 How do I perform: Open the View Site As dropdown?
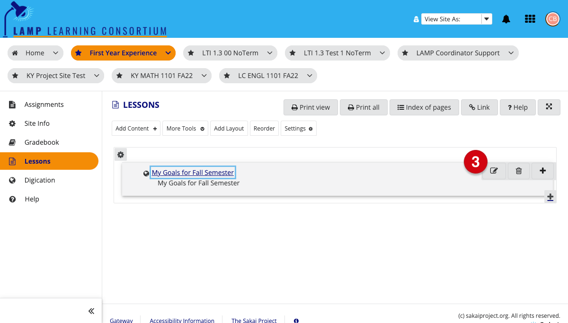[456, 19]
